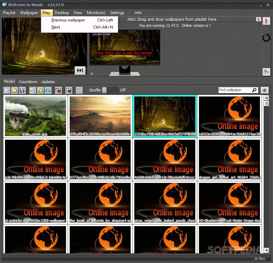Click the red exclamation mark icon

tap(266, 21)
